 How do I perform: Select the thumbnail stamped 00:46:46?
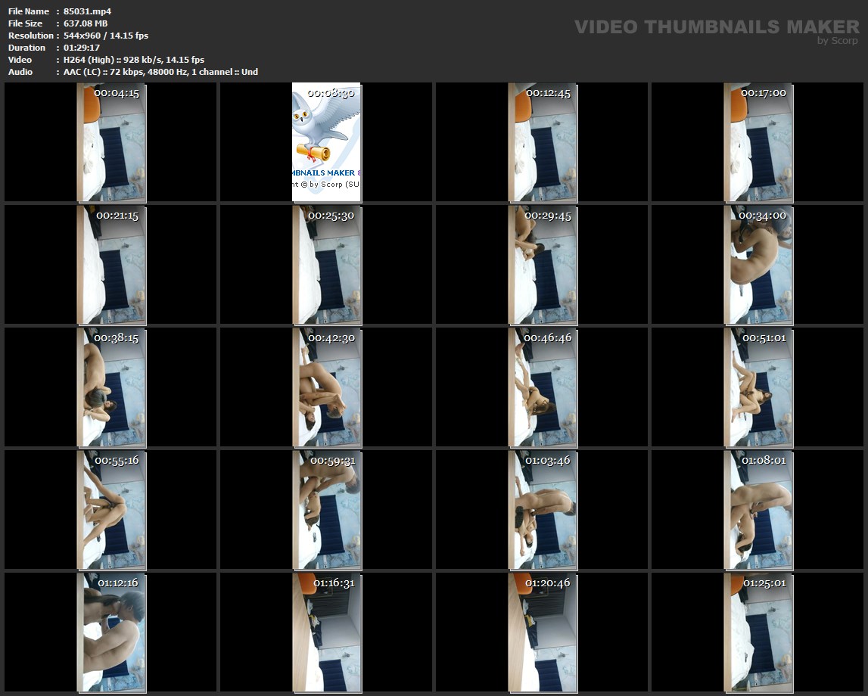[x=543, y=387]
